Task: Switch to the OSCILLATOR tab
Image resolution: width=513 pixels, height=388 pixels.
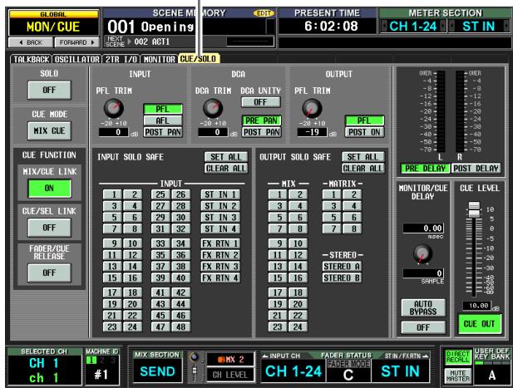Action: (x=76, y=59)
